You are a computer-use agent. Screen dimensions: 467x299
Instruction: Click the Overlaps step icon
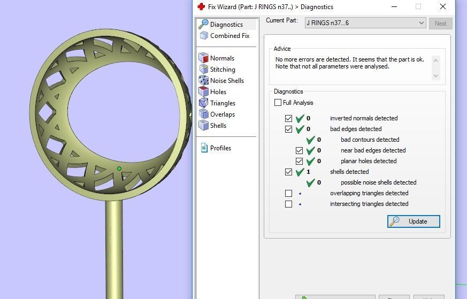[203, 114]
